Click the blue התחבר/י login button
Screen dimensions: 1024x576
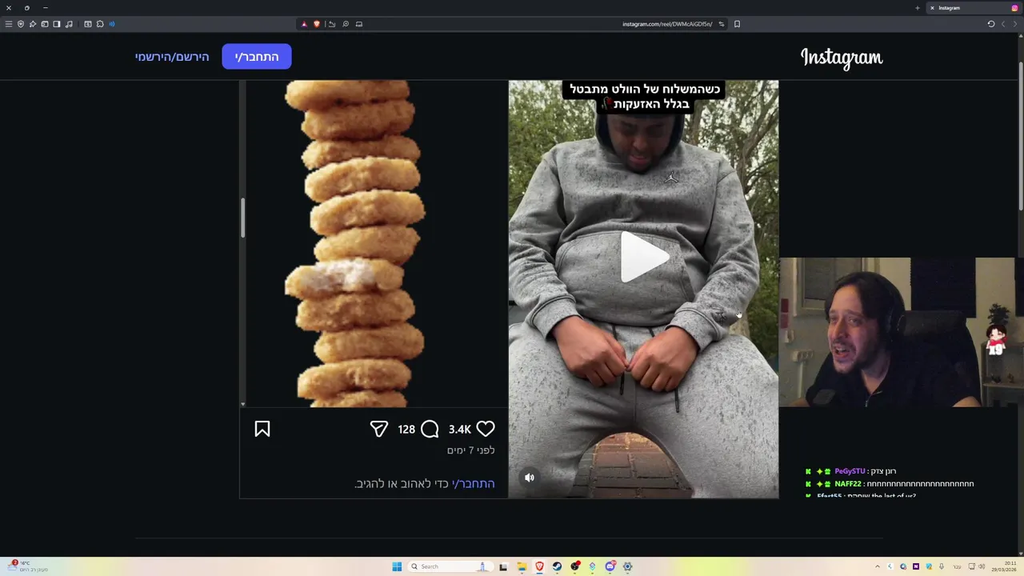[257, 57]
